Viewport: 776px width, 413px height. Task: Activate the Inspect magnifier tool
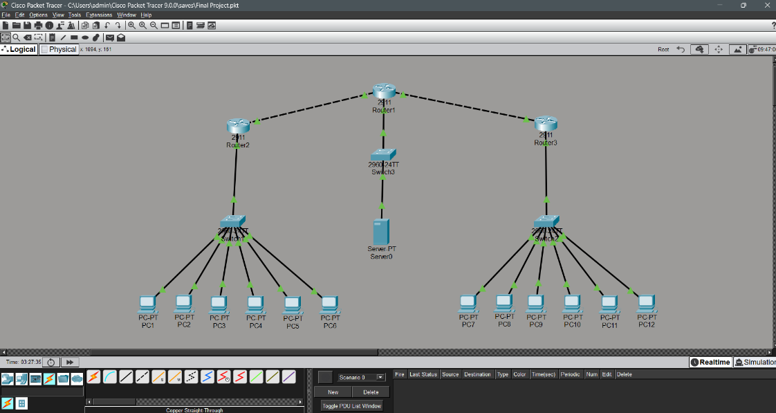click(17, 37)
